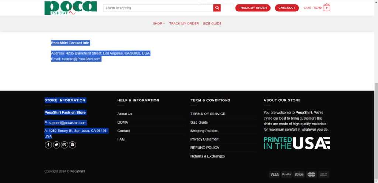Open Shipping Policies link

(x=204, y=131)
